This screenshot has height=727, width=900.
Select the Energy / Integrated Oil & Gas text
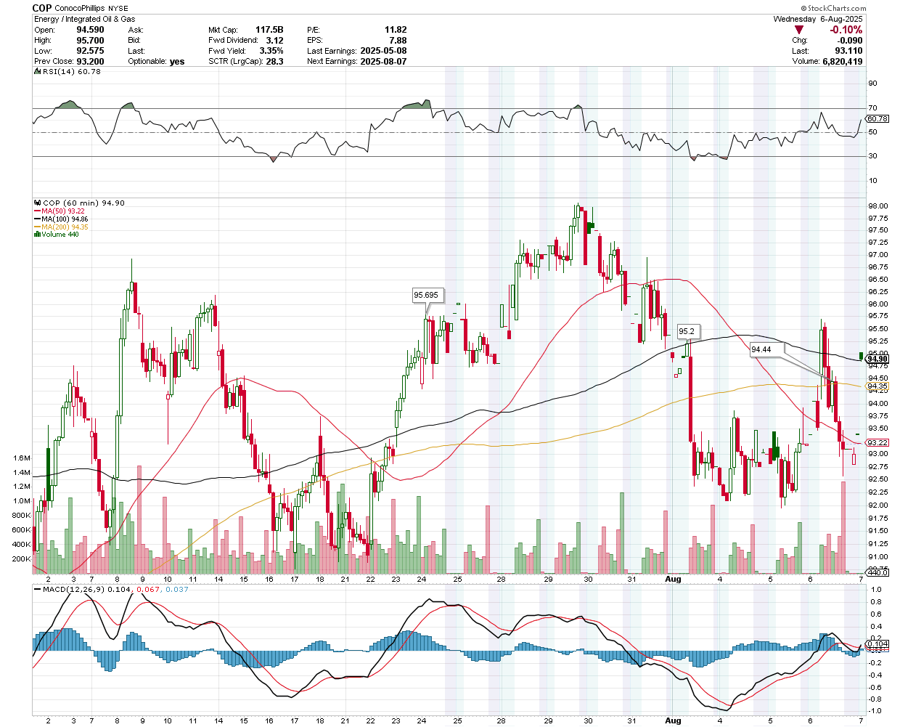click(x=84, y=20)
